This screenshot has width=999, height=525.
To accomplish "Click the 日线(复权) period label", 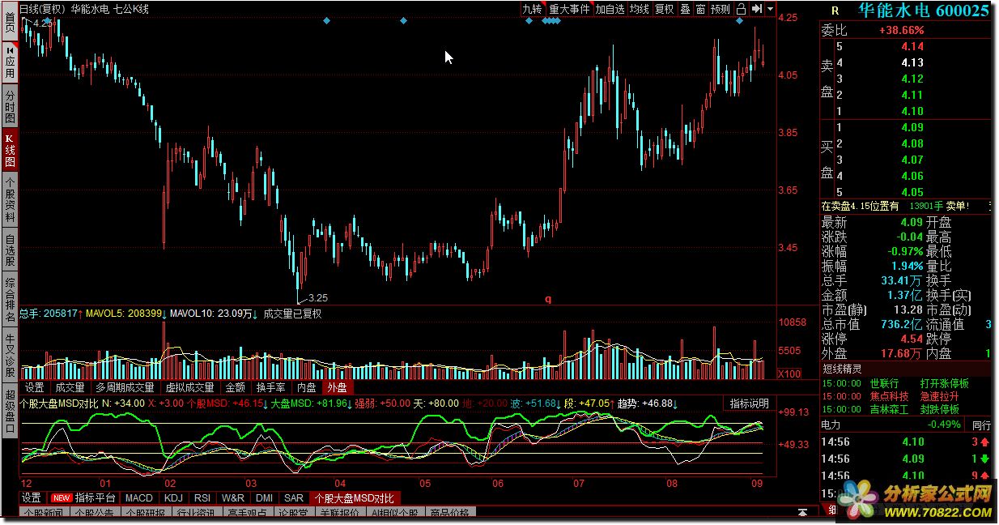I will pos(42,10).
